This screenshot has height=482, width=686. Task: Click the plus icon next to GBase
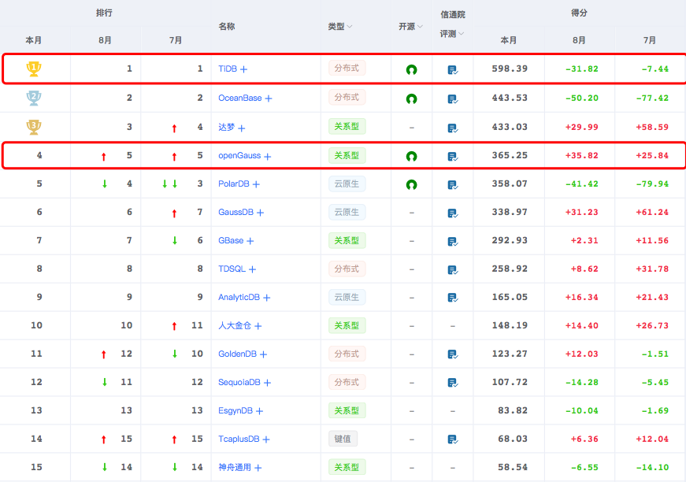(x=250, y=241)
